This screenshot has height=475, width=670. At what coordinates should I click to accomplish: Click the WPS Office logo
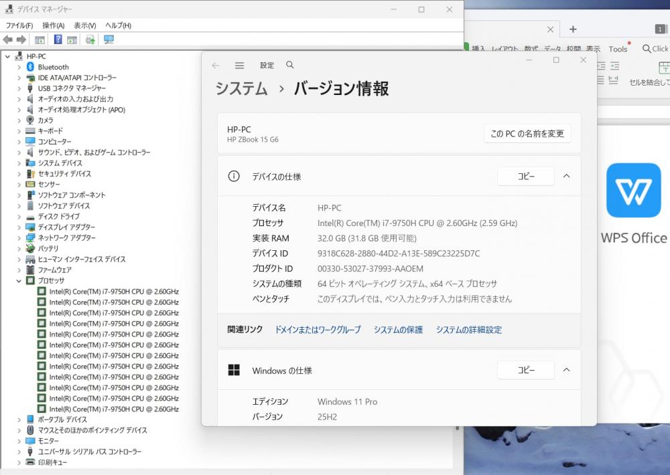(634, 191)
